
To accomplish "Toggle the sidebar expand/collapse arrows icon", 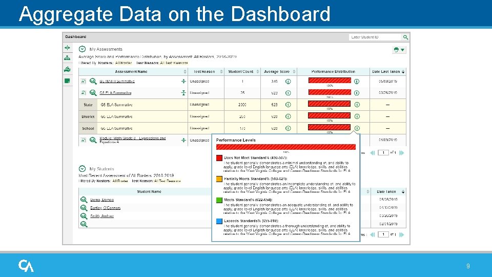I will point(67,48).
